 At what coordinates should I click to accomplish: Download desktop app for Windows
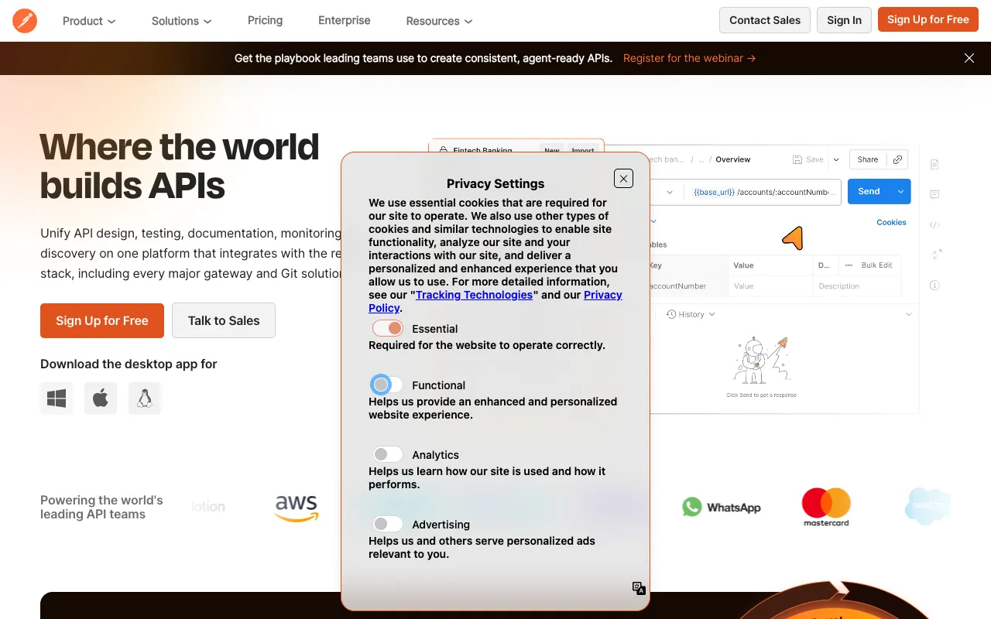pyautogui.click(x=56, y=398)
